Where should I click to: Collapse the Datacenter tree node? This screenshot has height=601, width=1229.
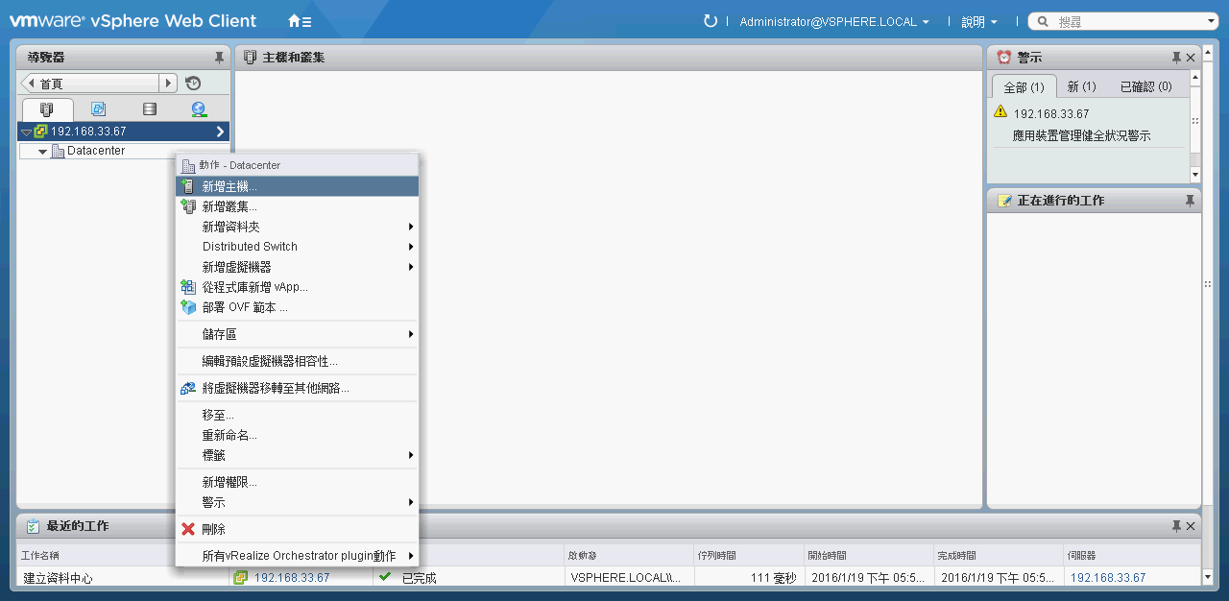pos(42,152)
